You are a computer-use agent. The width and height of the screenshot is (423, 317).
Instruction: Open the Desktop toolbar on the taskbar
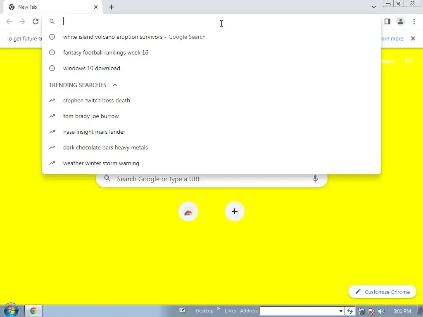point(204,311)
